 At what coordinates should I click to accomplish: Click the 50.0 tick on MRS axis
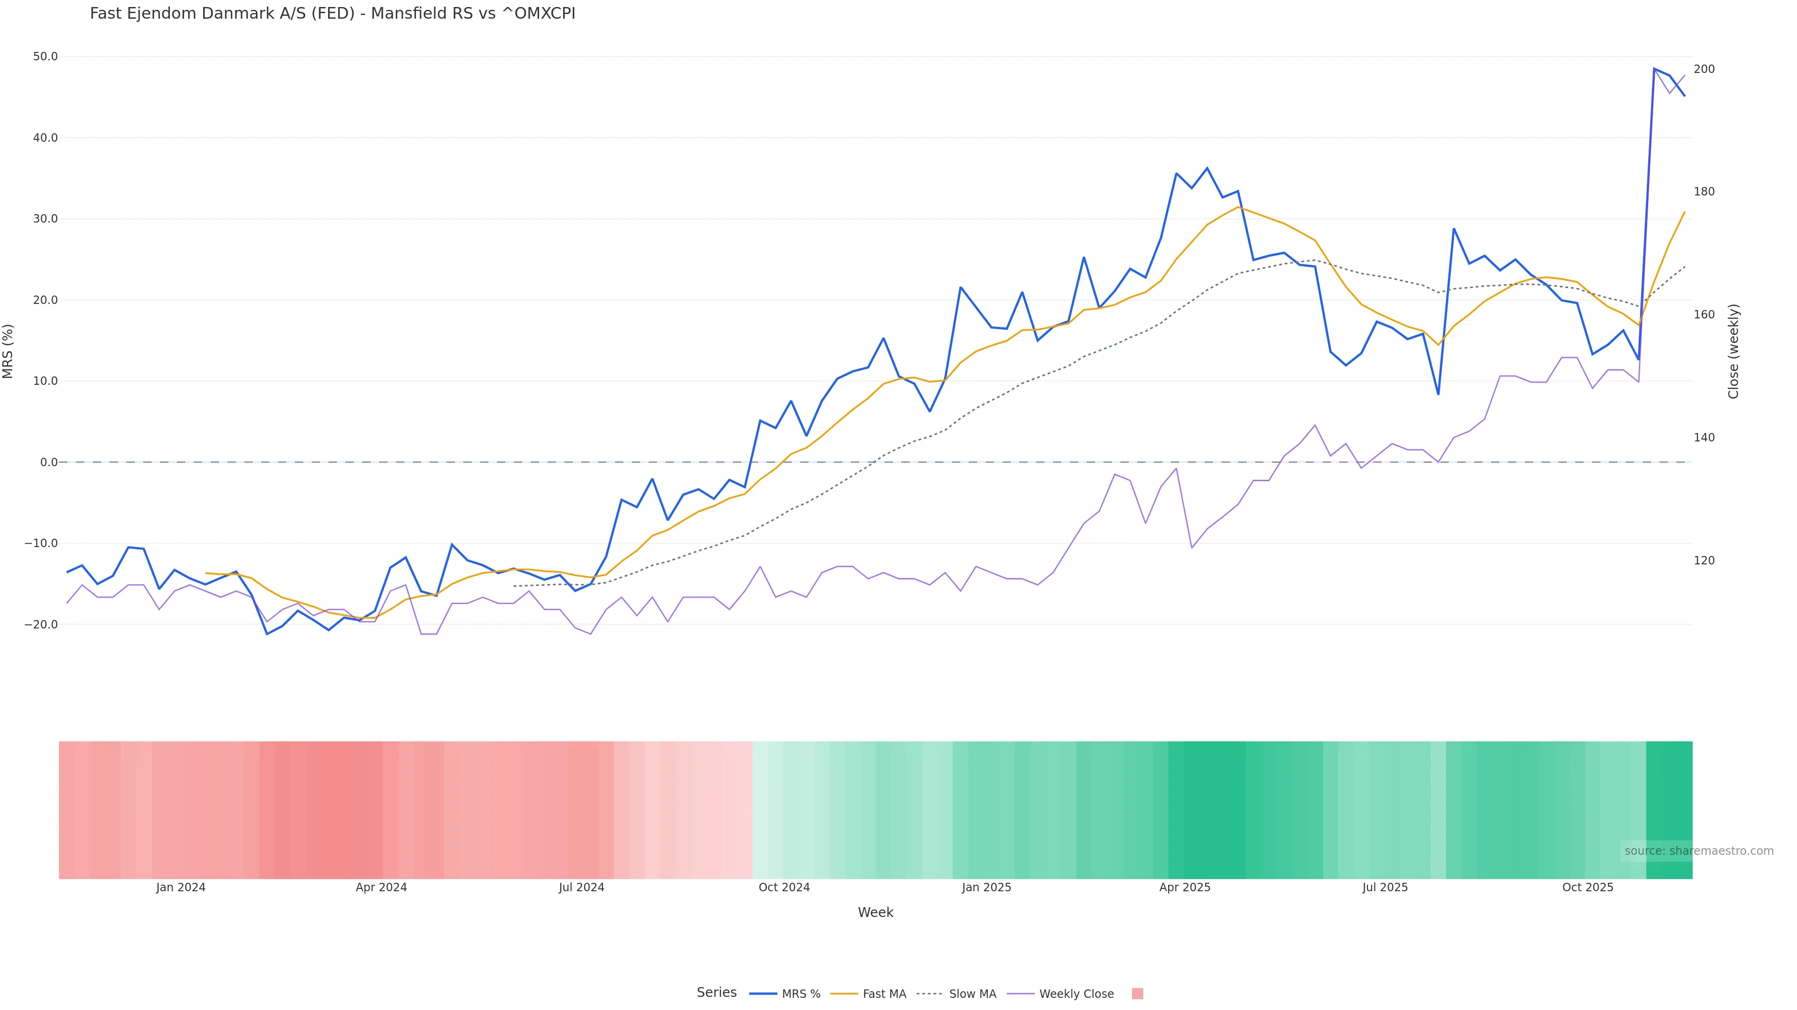click(45, 57)
